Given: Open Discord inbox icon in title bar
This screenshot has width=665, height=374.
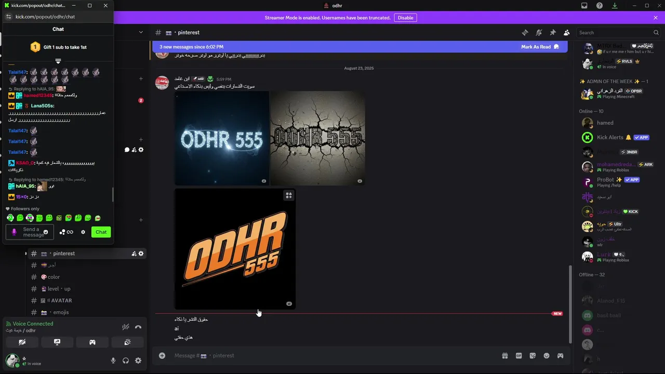Looking at the screenshot, I should click(584, 6).
